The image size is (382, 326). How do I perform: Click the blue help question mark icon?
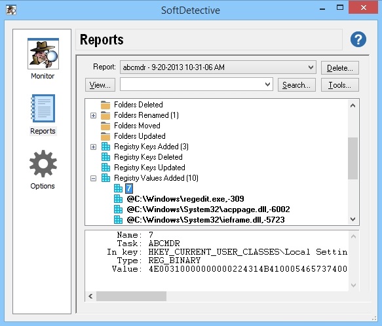[358, 39]
